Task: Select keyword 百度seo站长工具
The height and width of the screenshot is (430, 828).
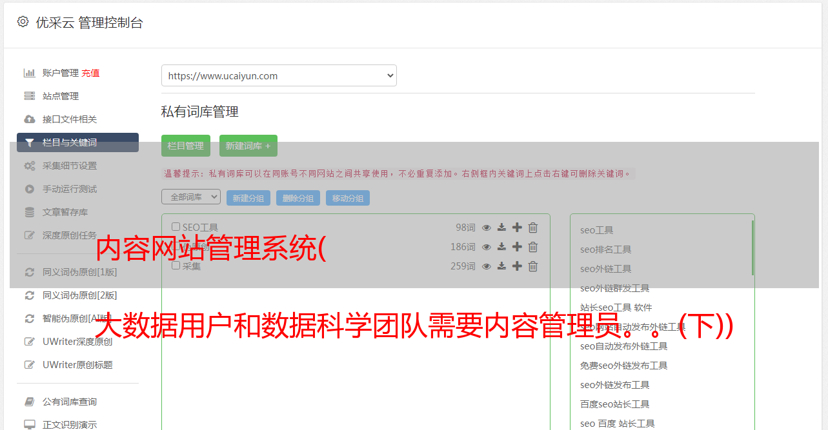Action: click(614, 404)
